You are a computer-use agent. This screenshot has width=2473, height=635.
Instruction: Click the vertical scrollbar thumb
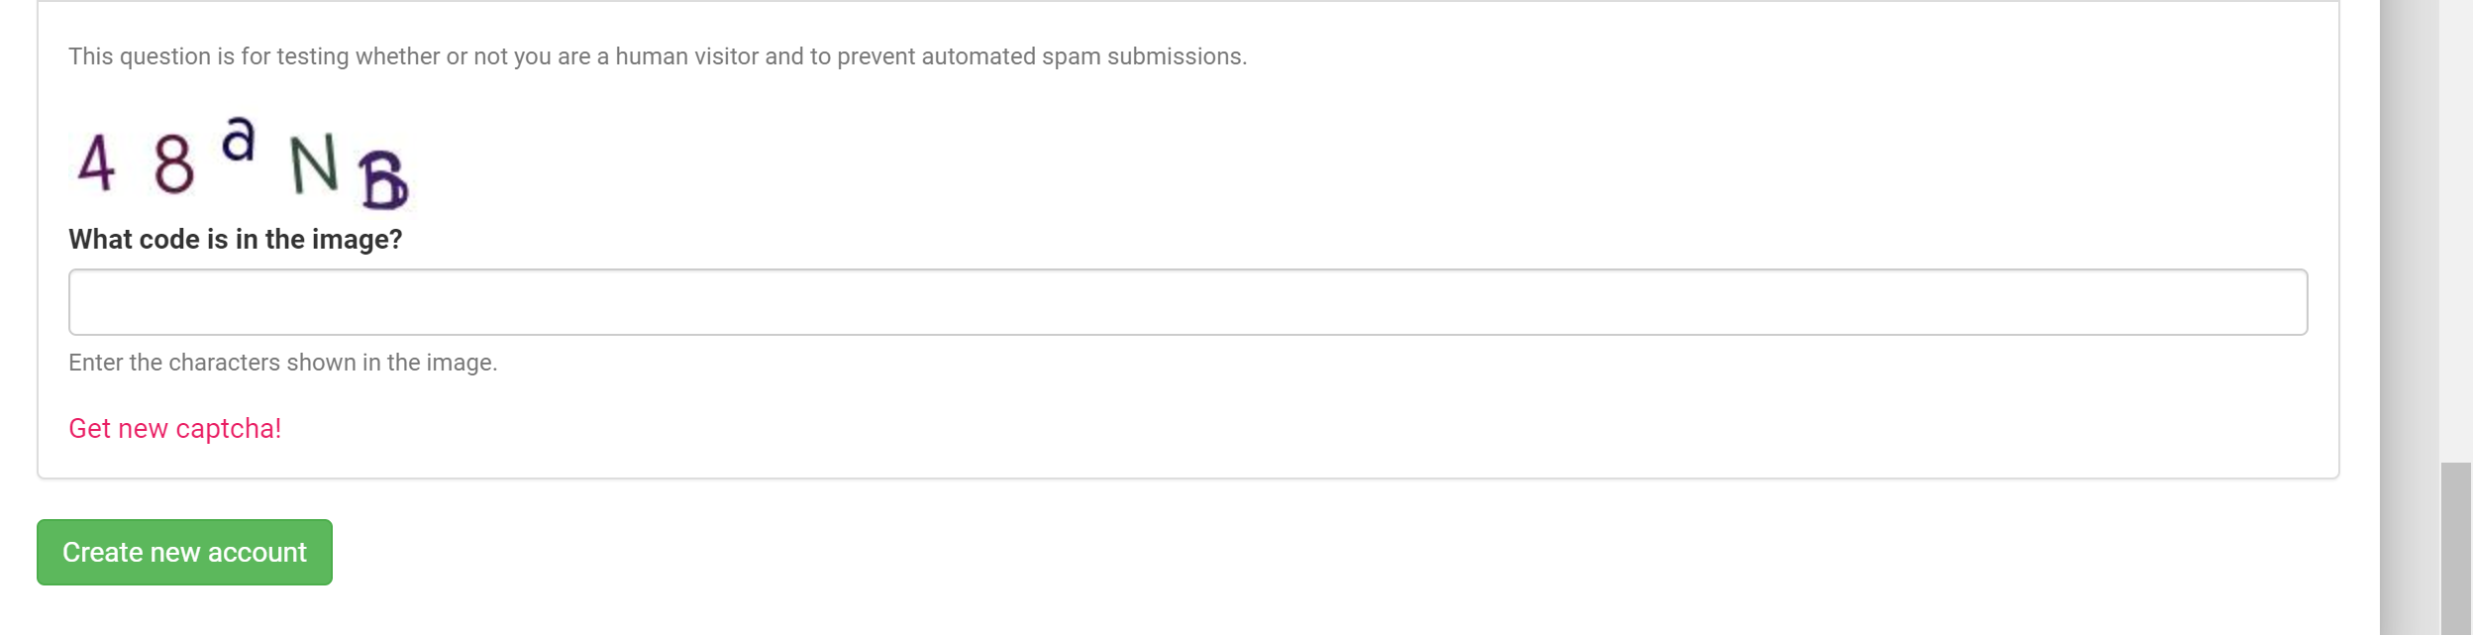point(2455,548)
